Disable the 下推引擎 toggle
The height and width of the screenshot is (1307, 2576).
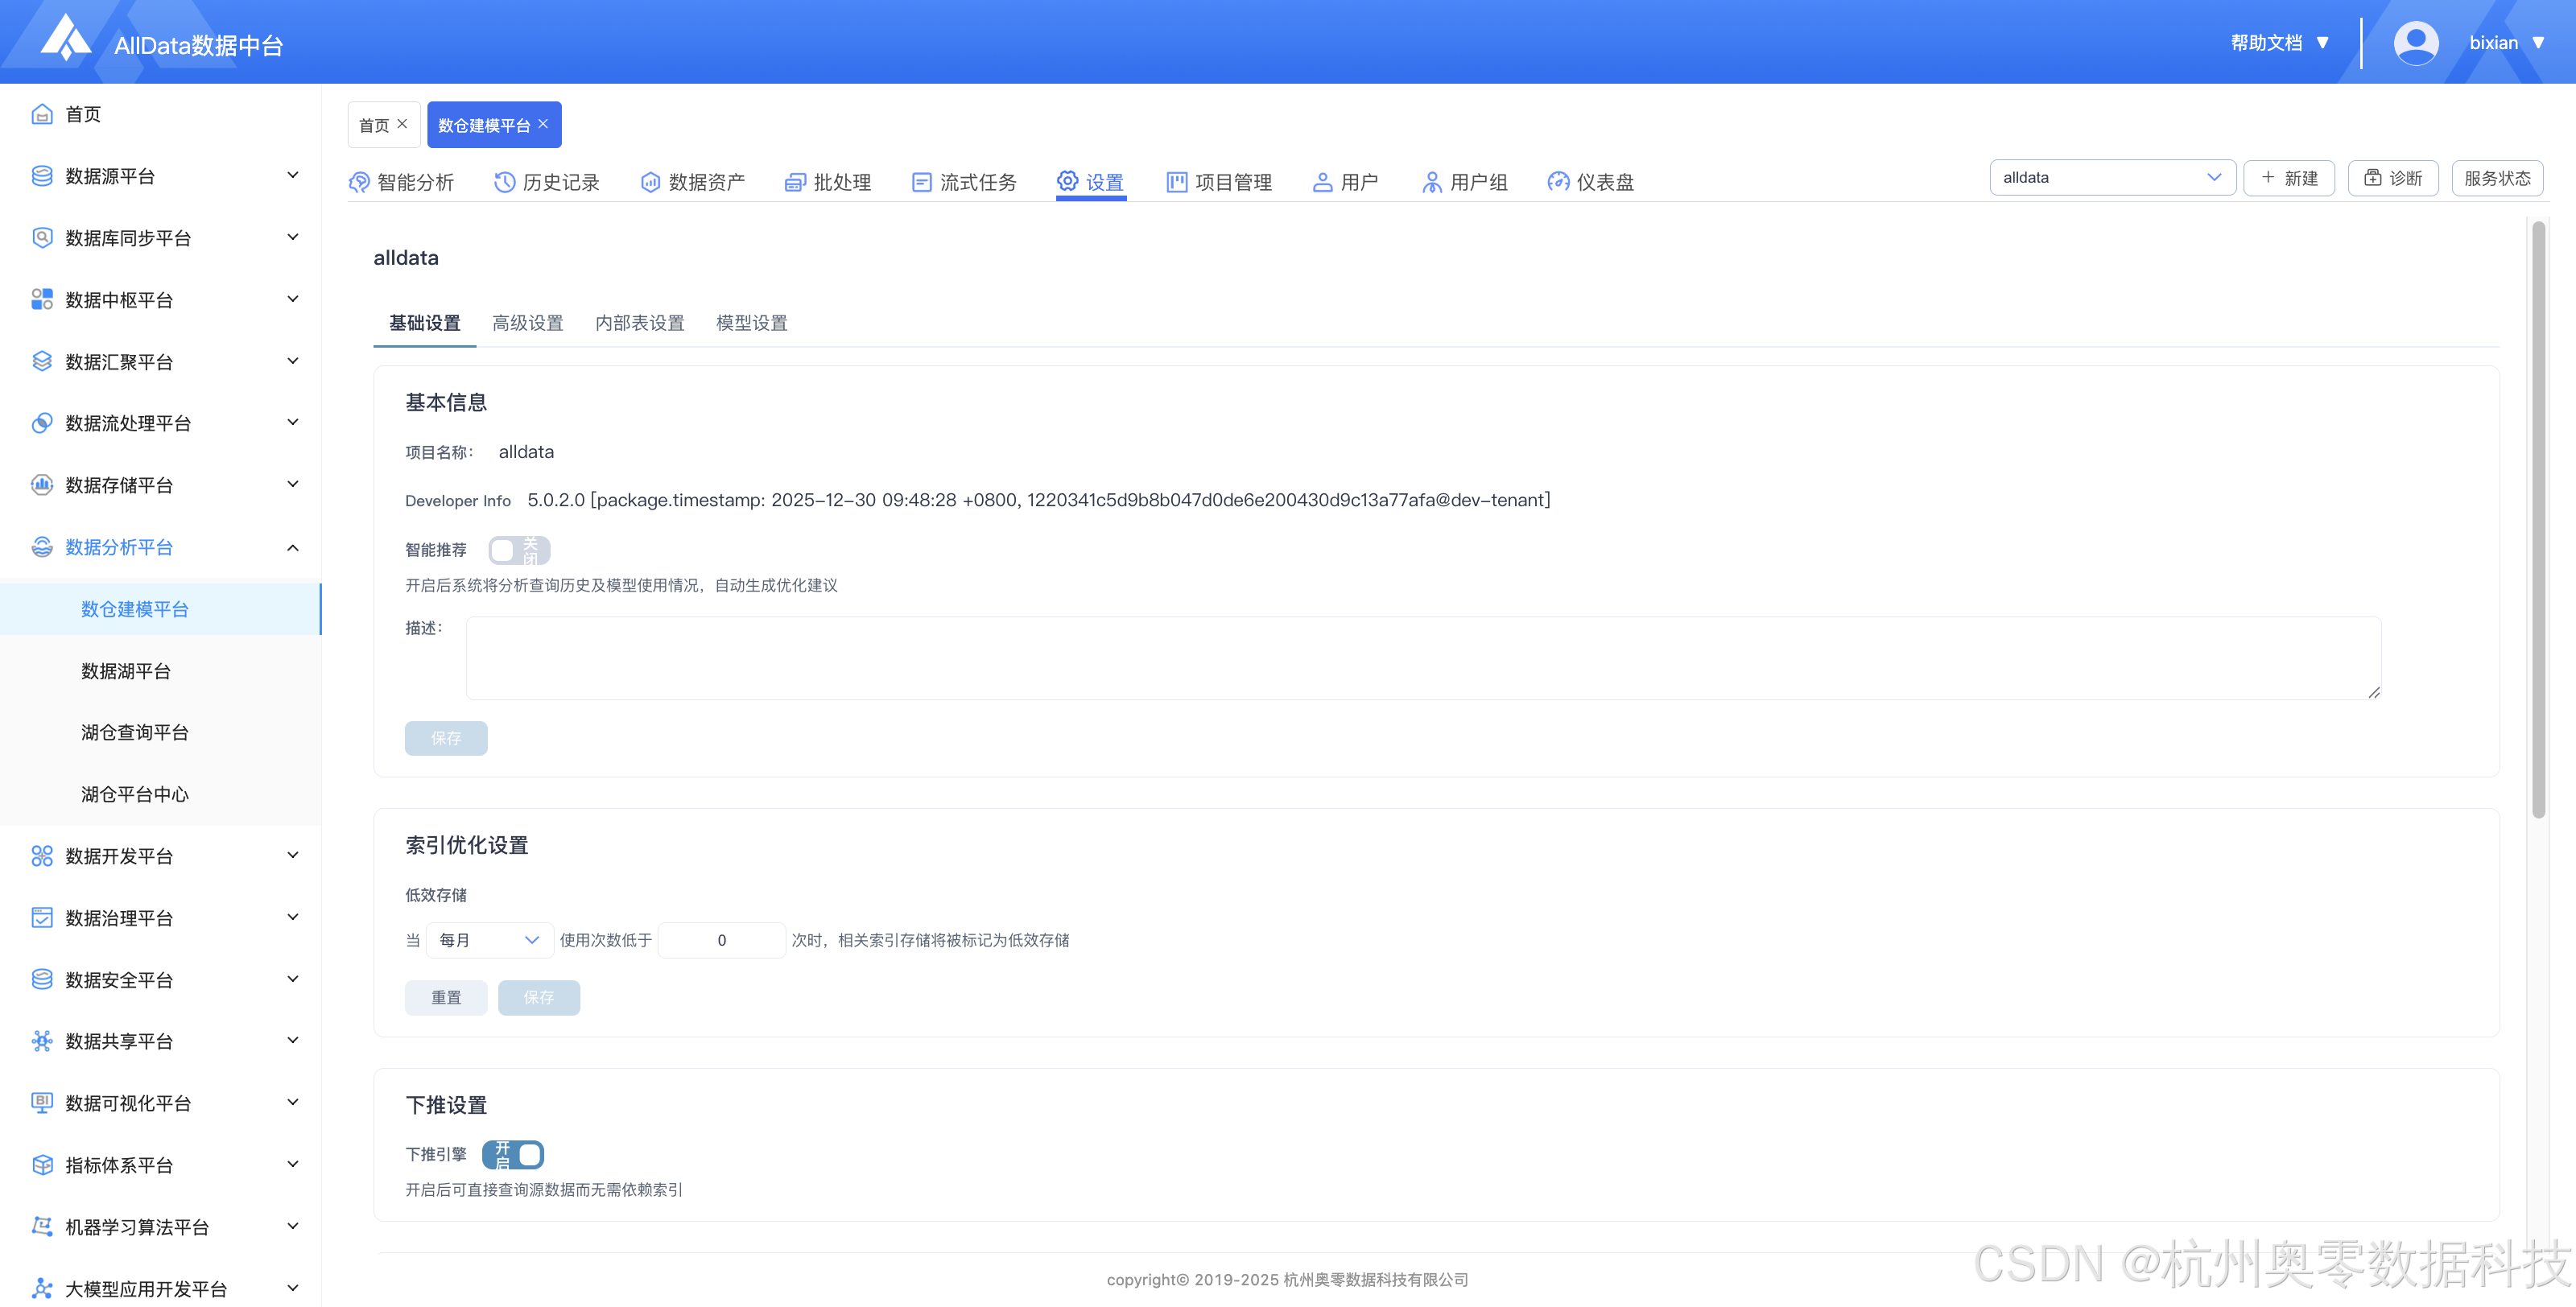point(513,1154)
